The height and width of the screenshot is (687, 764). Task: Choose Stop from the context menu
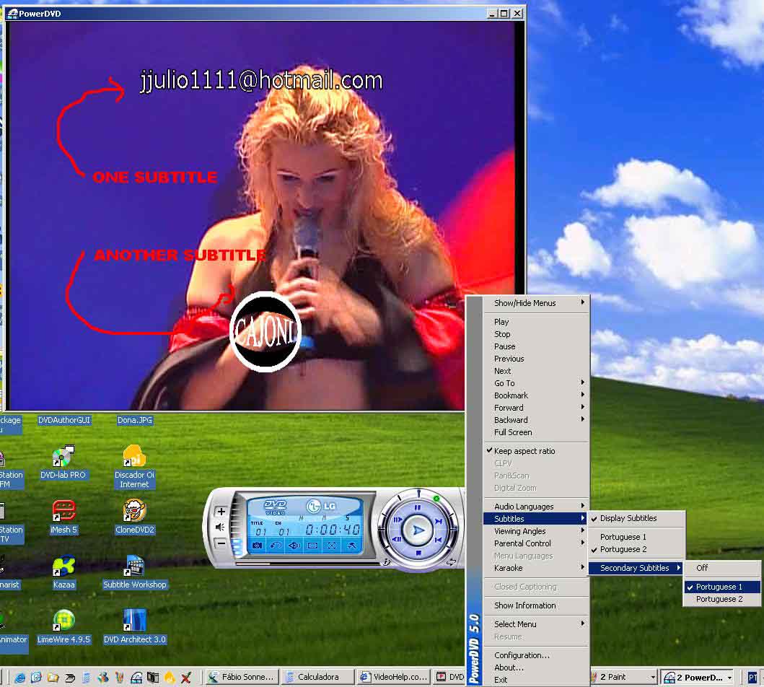tap(536, 333)
